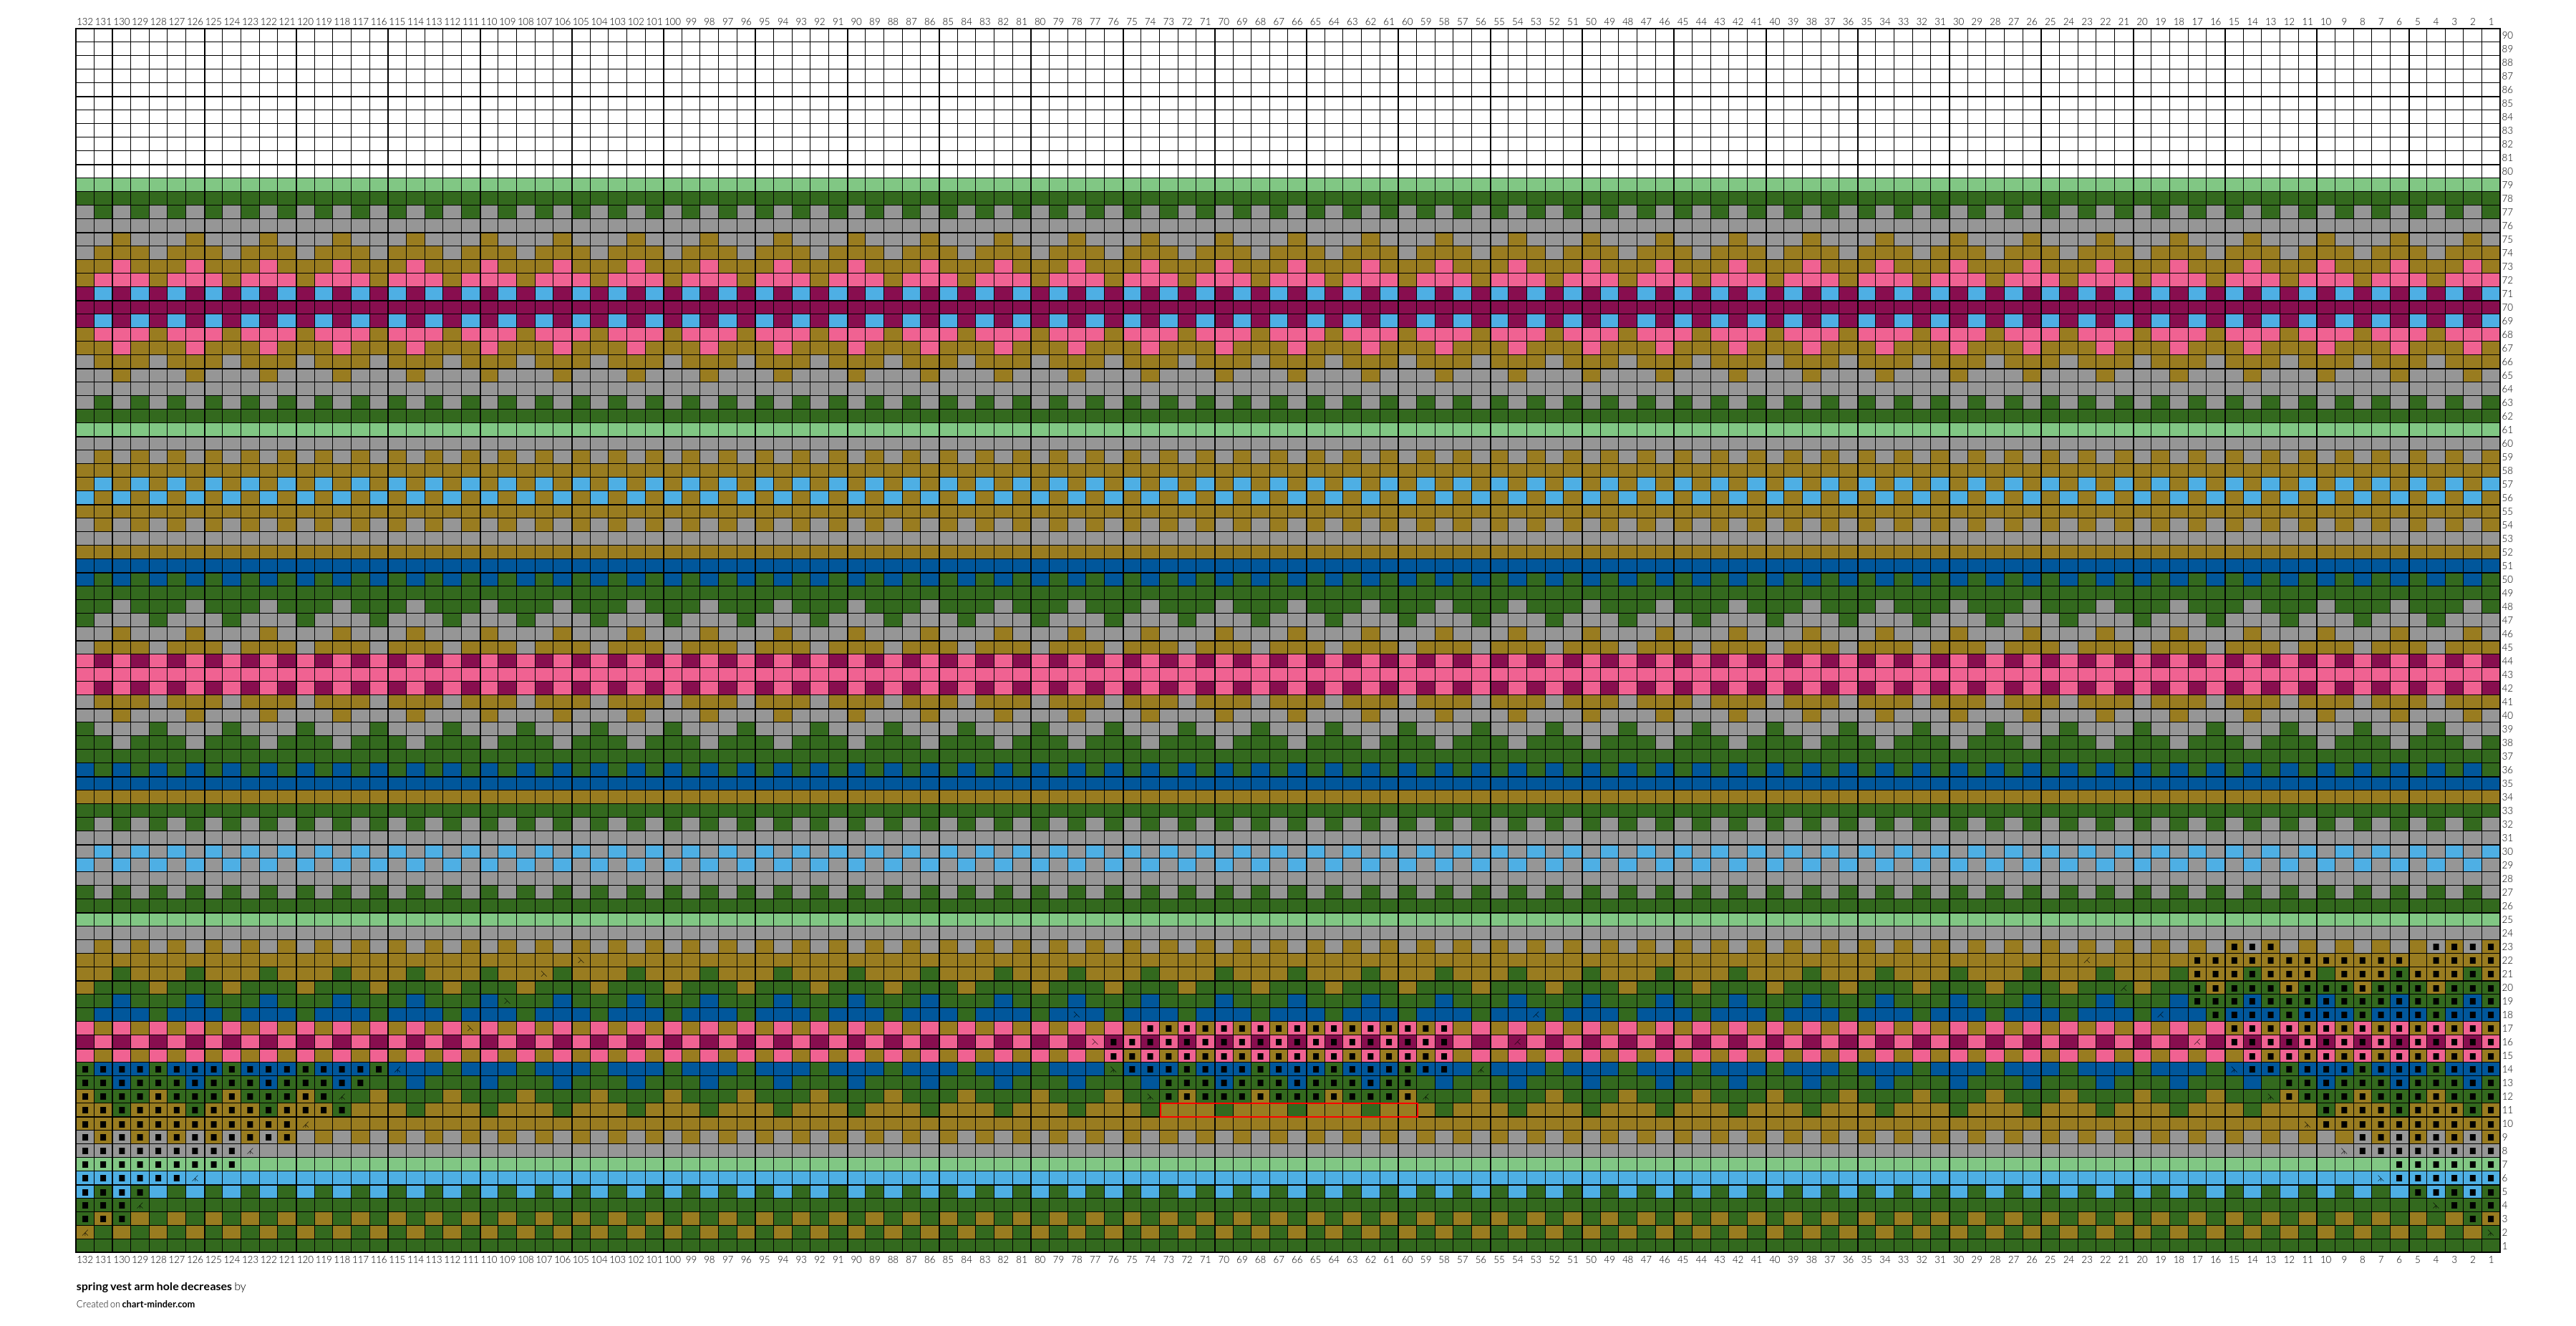Click decrease symbol in column 74, row 12
2576x1326 pixels.
(x=1150, y=1096)
